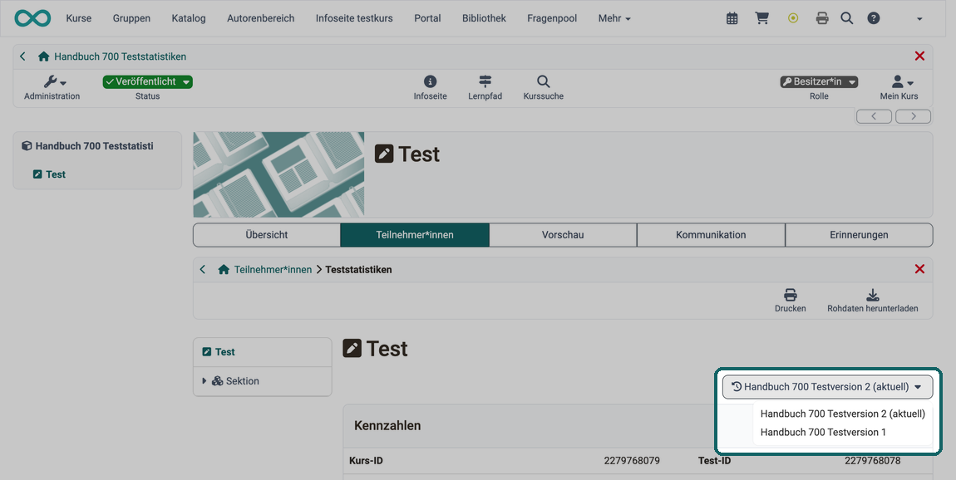Close Teststatistiken with red X
Screen dimensions: 956x480
click(919, 269)
